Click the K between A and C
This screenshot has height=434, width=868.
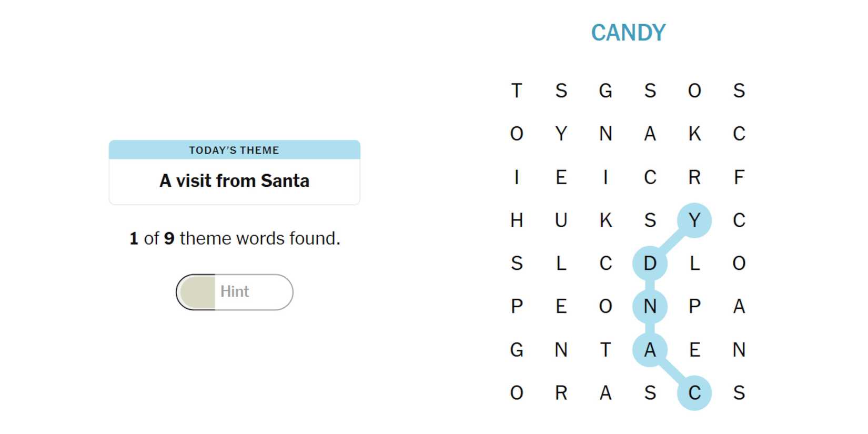pos(694,134)
